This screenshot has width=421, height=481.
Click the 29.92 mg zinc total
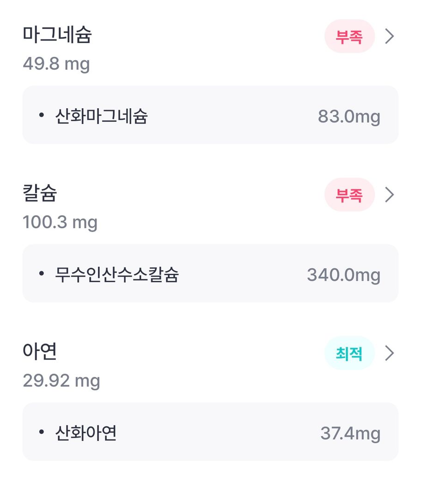[x=61, y=381]
